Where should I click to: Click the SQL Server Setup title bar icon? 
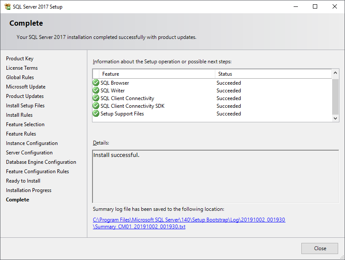(x=7, y=6)
